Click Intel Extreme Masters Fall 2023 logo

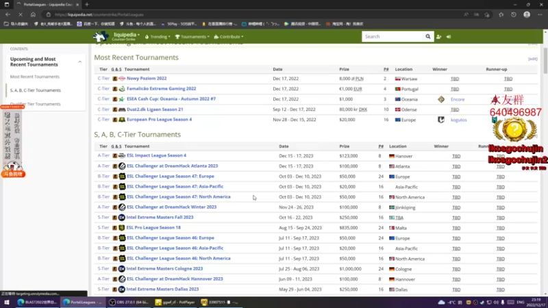pos(122,218)
